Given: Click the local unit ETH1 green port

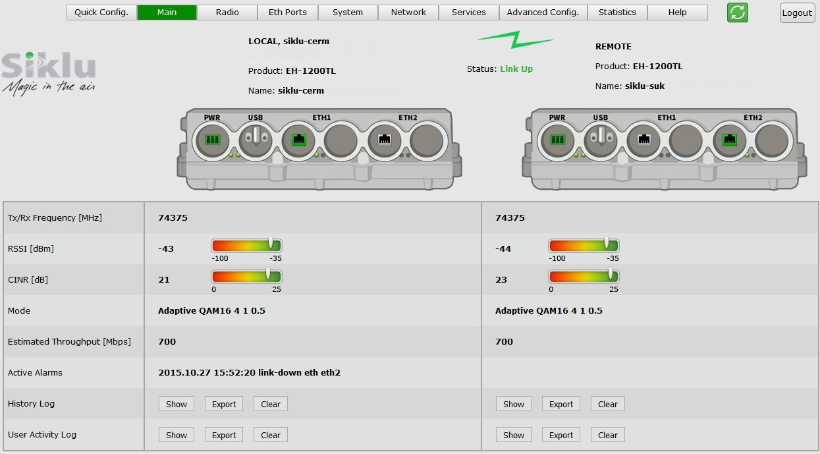Looking at the screenshot, I should [x=298, y=140].
